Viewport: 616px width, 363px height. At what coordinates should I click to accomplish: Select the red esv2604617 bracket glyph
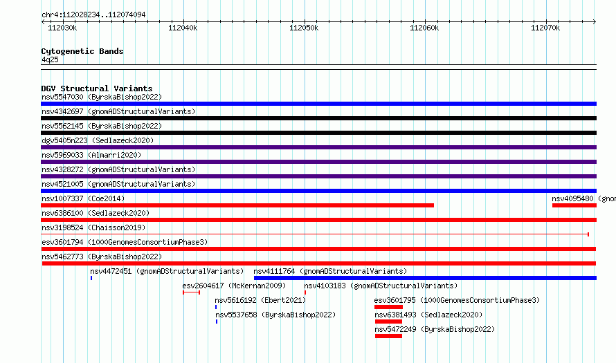(x=191, y=292)
